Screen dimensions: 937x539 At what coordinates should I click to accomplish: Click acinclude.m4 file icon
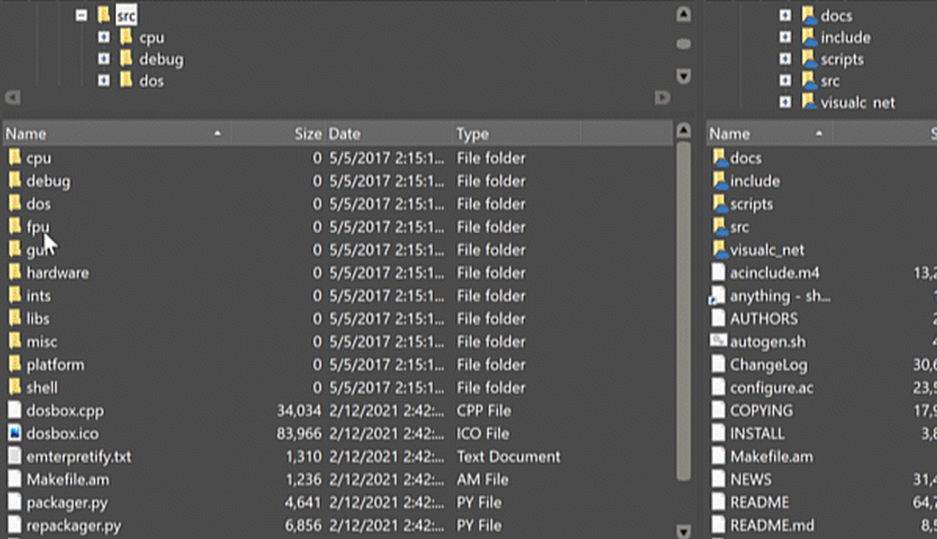719,272
